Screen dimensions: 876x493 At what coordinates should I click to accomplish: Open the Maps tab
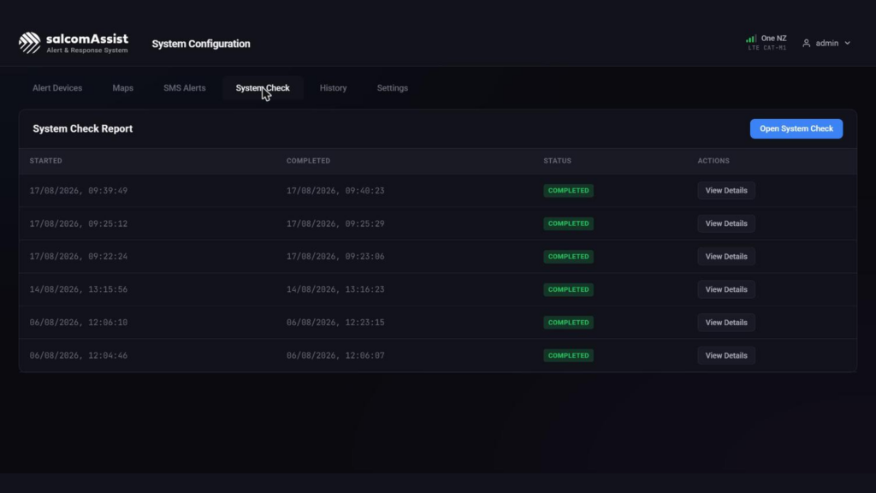(123, 88)
